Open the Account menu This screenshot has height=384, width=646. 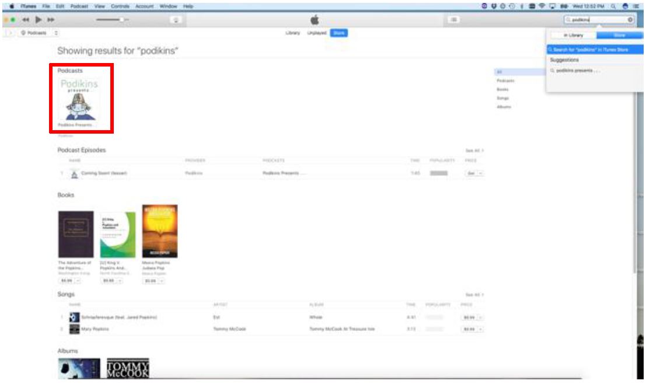coord(144,6)
